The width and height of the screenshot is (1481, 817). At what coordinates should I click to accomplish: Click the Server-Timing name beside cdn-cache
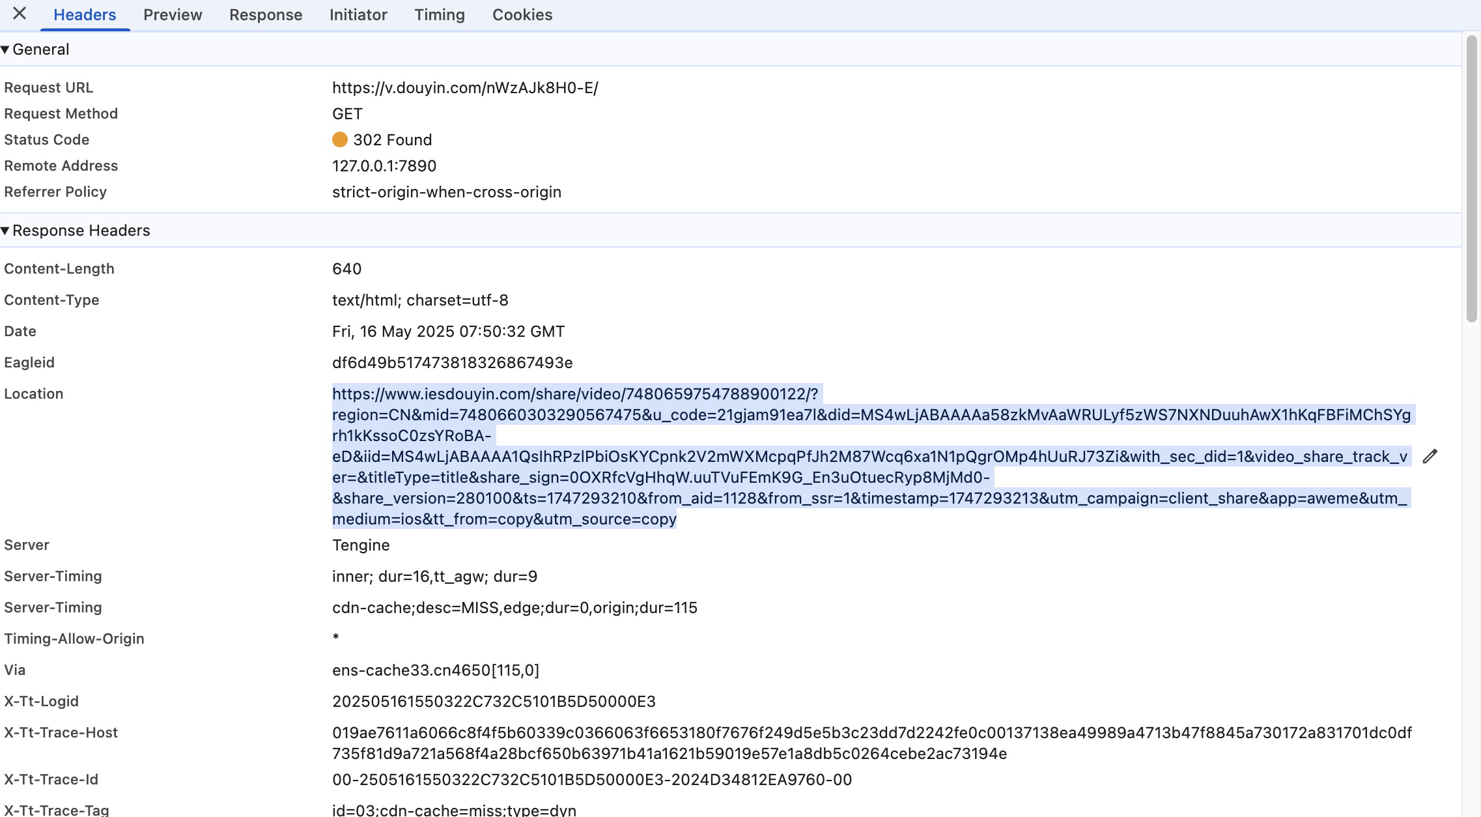[x=53, y=607]
